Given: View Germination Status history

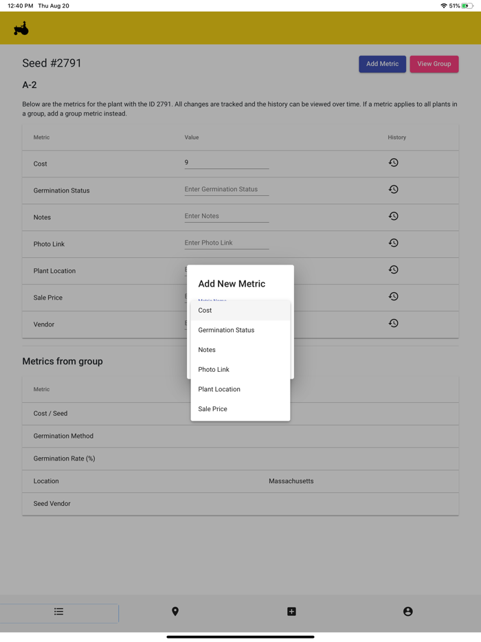Looking at the screenshot, I should point(393,190).
